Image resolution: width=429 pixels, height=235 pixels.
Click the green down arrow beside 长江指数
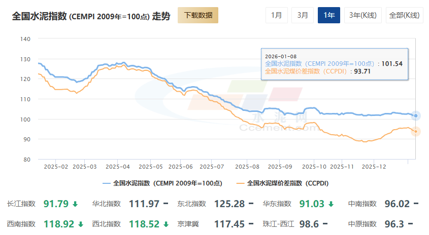(75, 204)
